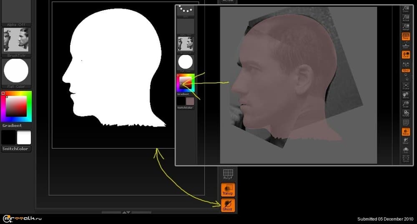Click the Gradient button

click(12, 126)
